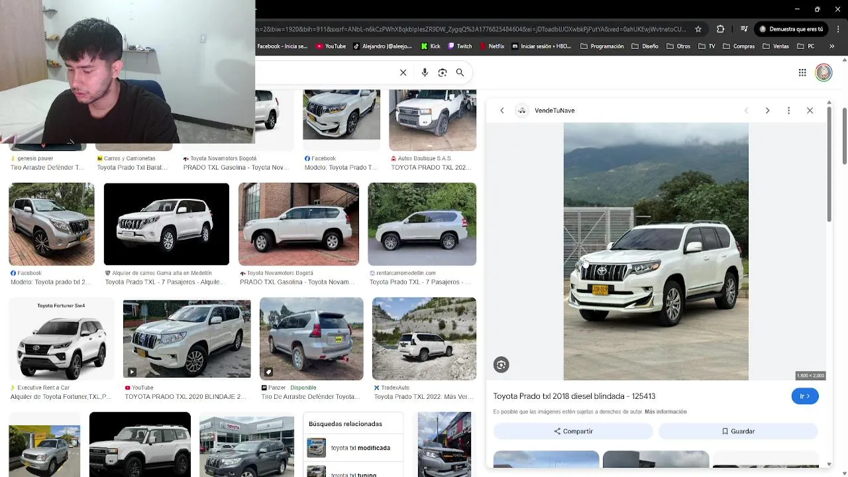848x477 pixels.
Task: Open Google Lens image search icon
Action: click(443, 72)
